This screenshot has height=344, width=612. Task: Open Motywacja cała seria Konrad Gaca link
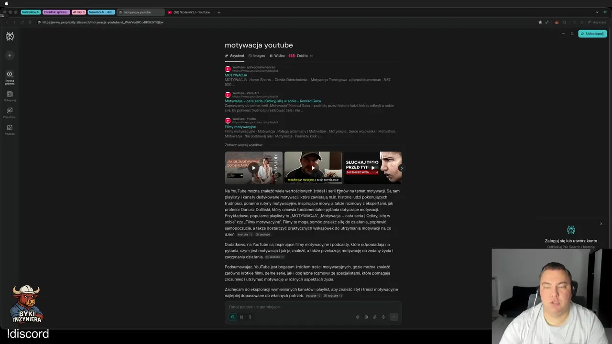click(273, 101)
